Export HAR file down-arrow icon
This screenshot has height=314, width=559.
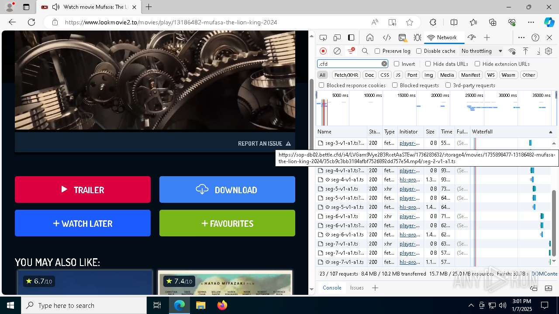538,51
